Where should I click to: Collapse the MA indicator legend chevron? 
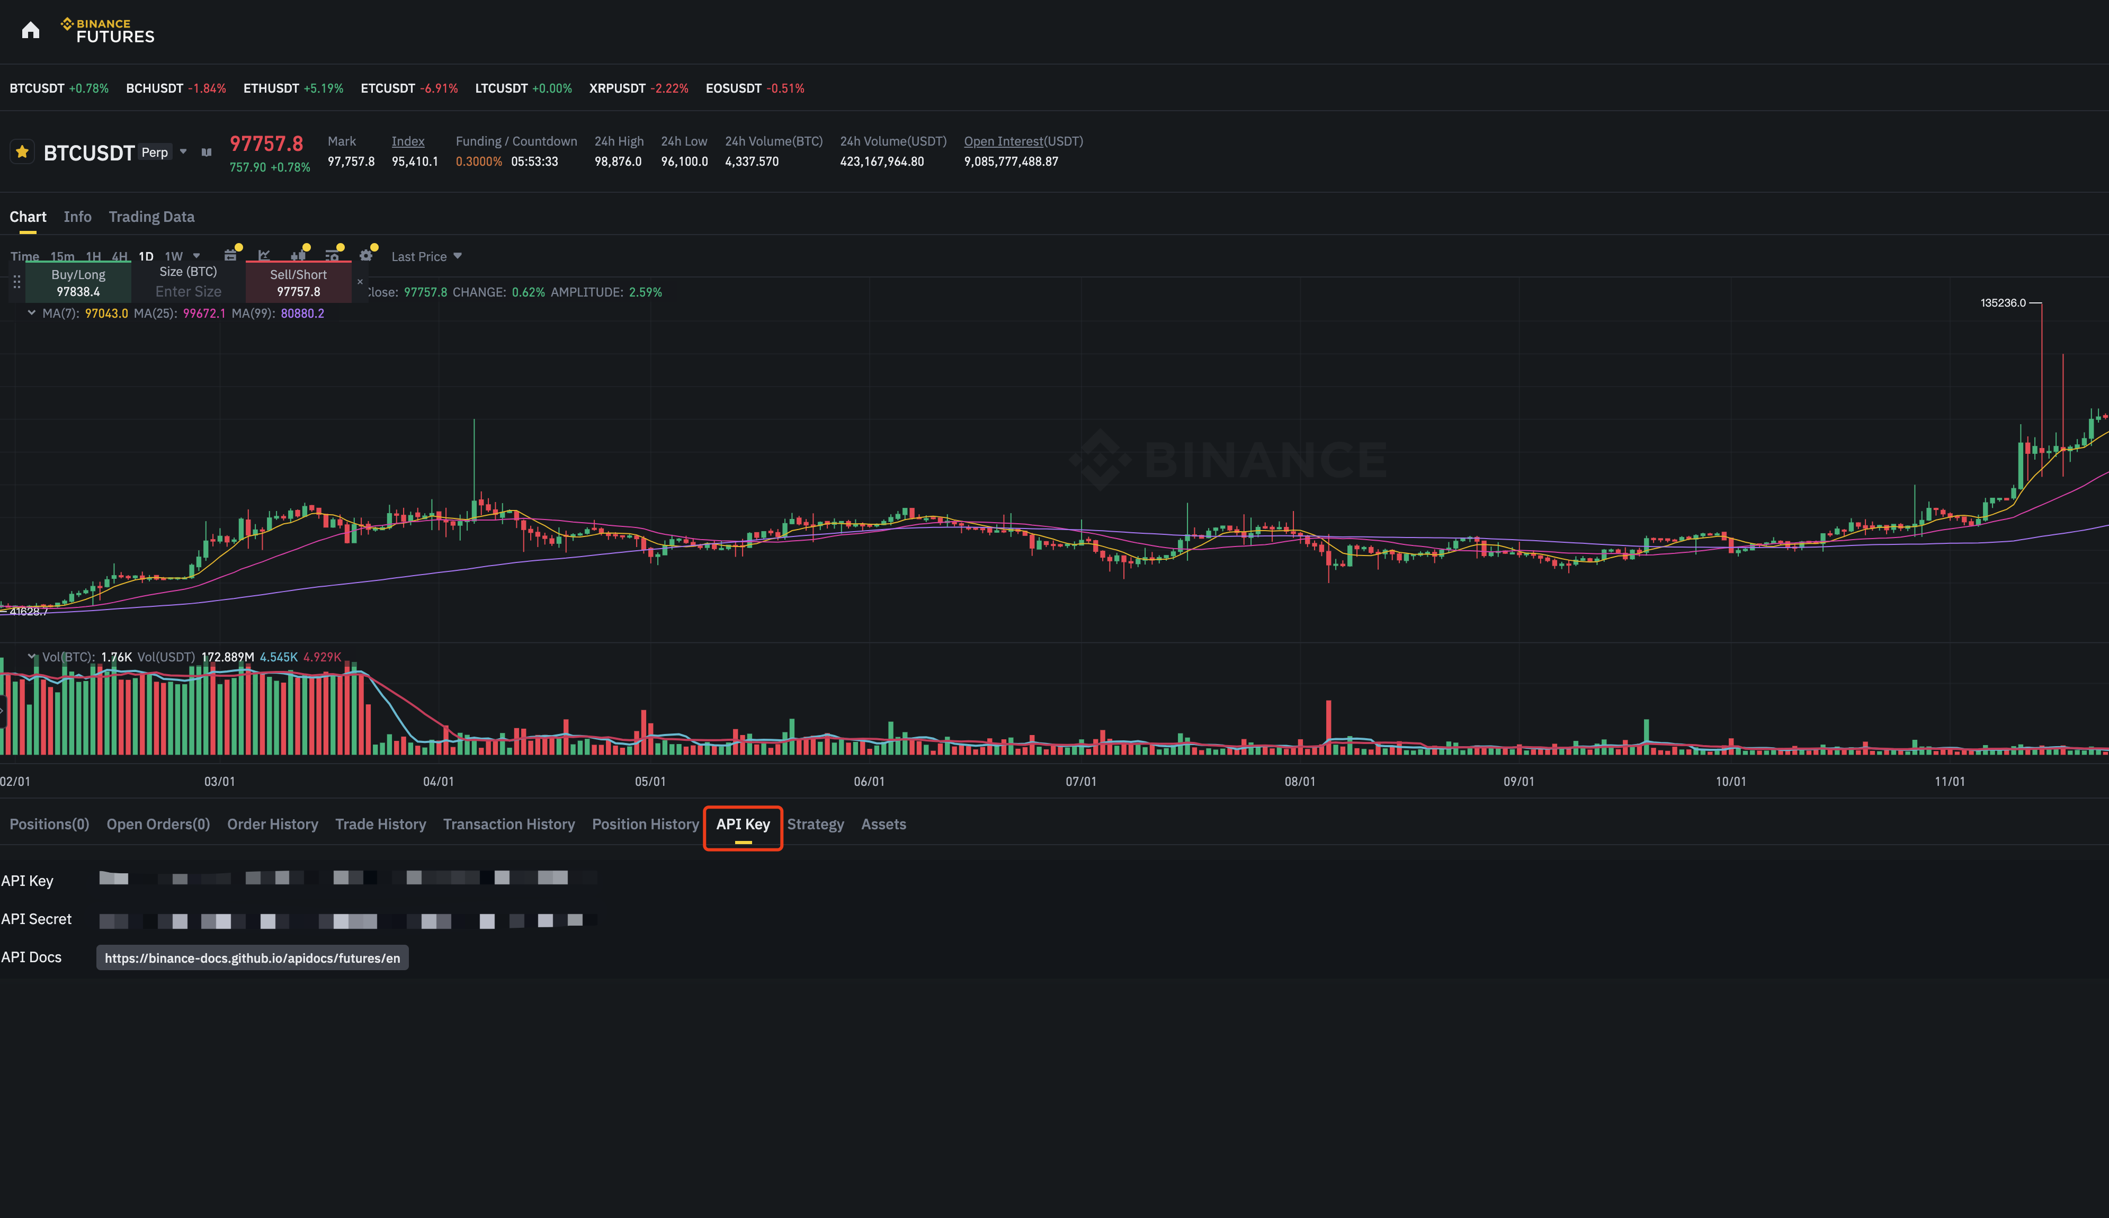pos(32,313)
